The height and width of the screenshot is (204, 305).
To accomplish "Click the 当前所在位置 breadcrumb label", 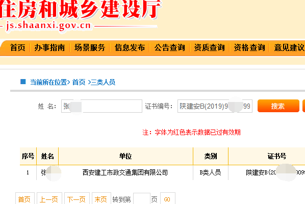I will click(48, 82).
